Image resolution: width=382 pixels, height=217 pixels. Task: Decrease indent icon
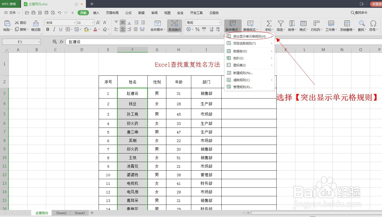pyautogui.click(x=136, y=23)
